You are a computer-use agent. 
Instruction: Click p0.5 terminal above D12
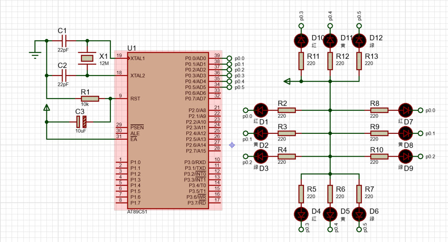pos(359,26)
